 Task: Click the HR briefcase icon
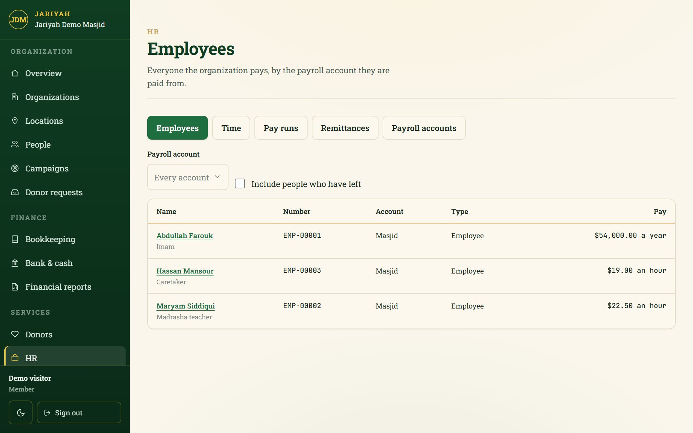(15, 358)
